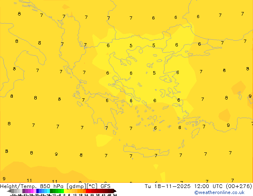The width and height of the screenshot is (253, 196).
Task: Pick the bright red swatch above 24
Action: pyautogui.click(x=87, y=191)
